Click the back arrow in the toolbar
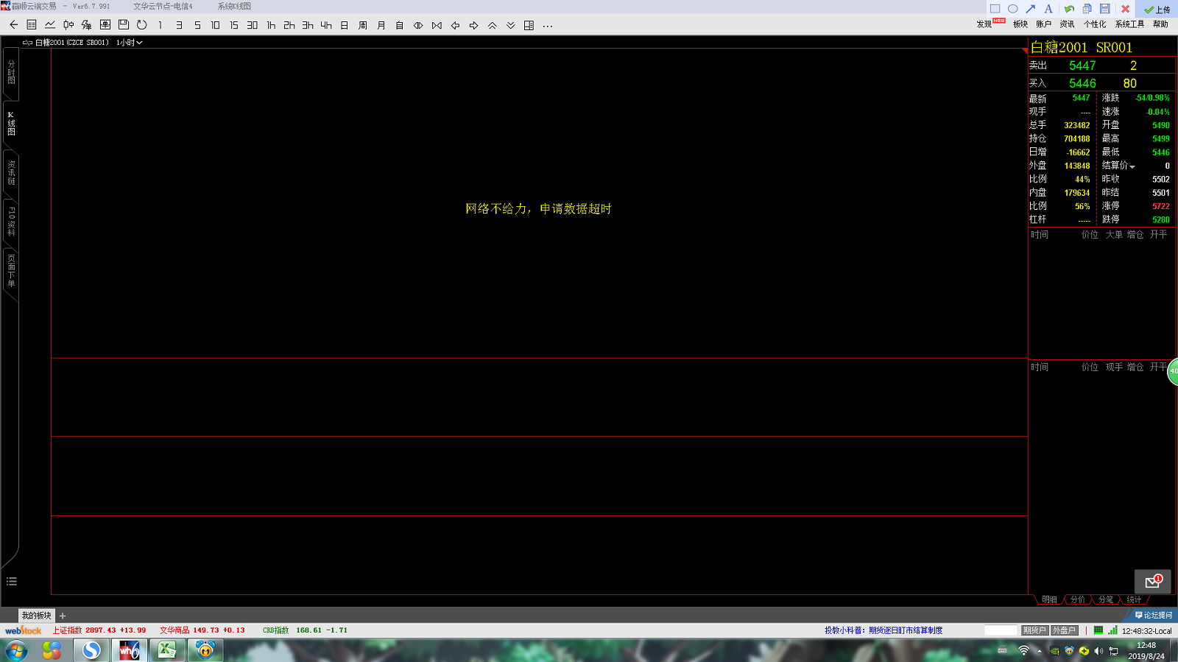Screen dimensions: 1178x662 pyautogui.click(x=13, y=25)
